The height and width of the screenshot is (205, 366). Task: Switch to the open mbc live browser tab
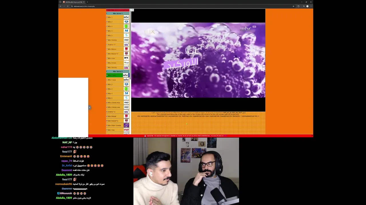73,2
